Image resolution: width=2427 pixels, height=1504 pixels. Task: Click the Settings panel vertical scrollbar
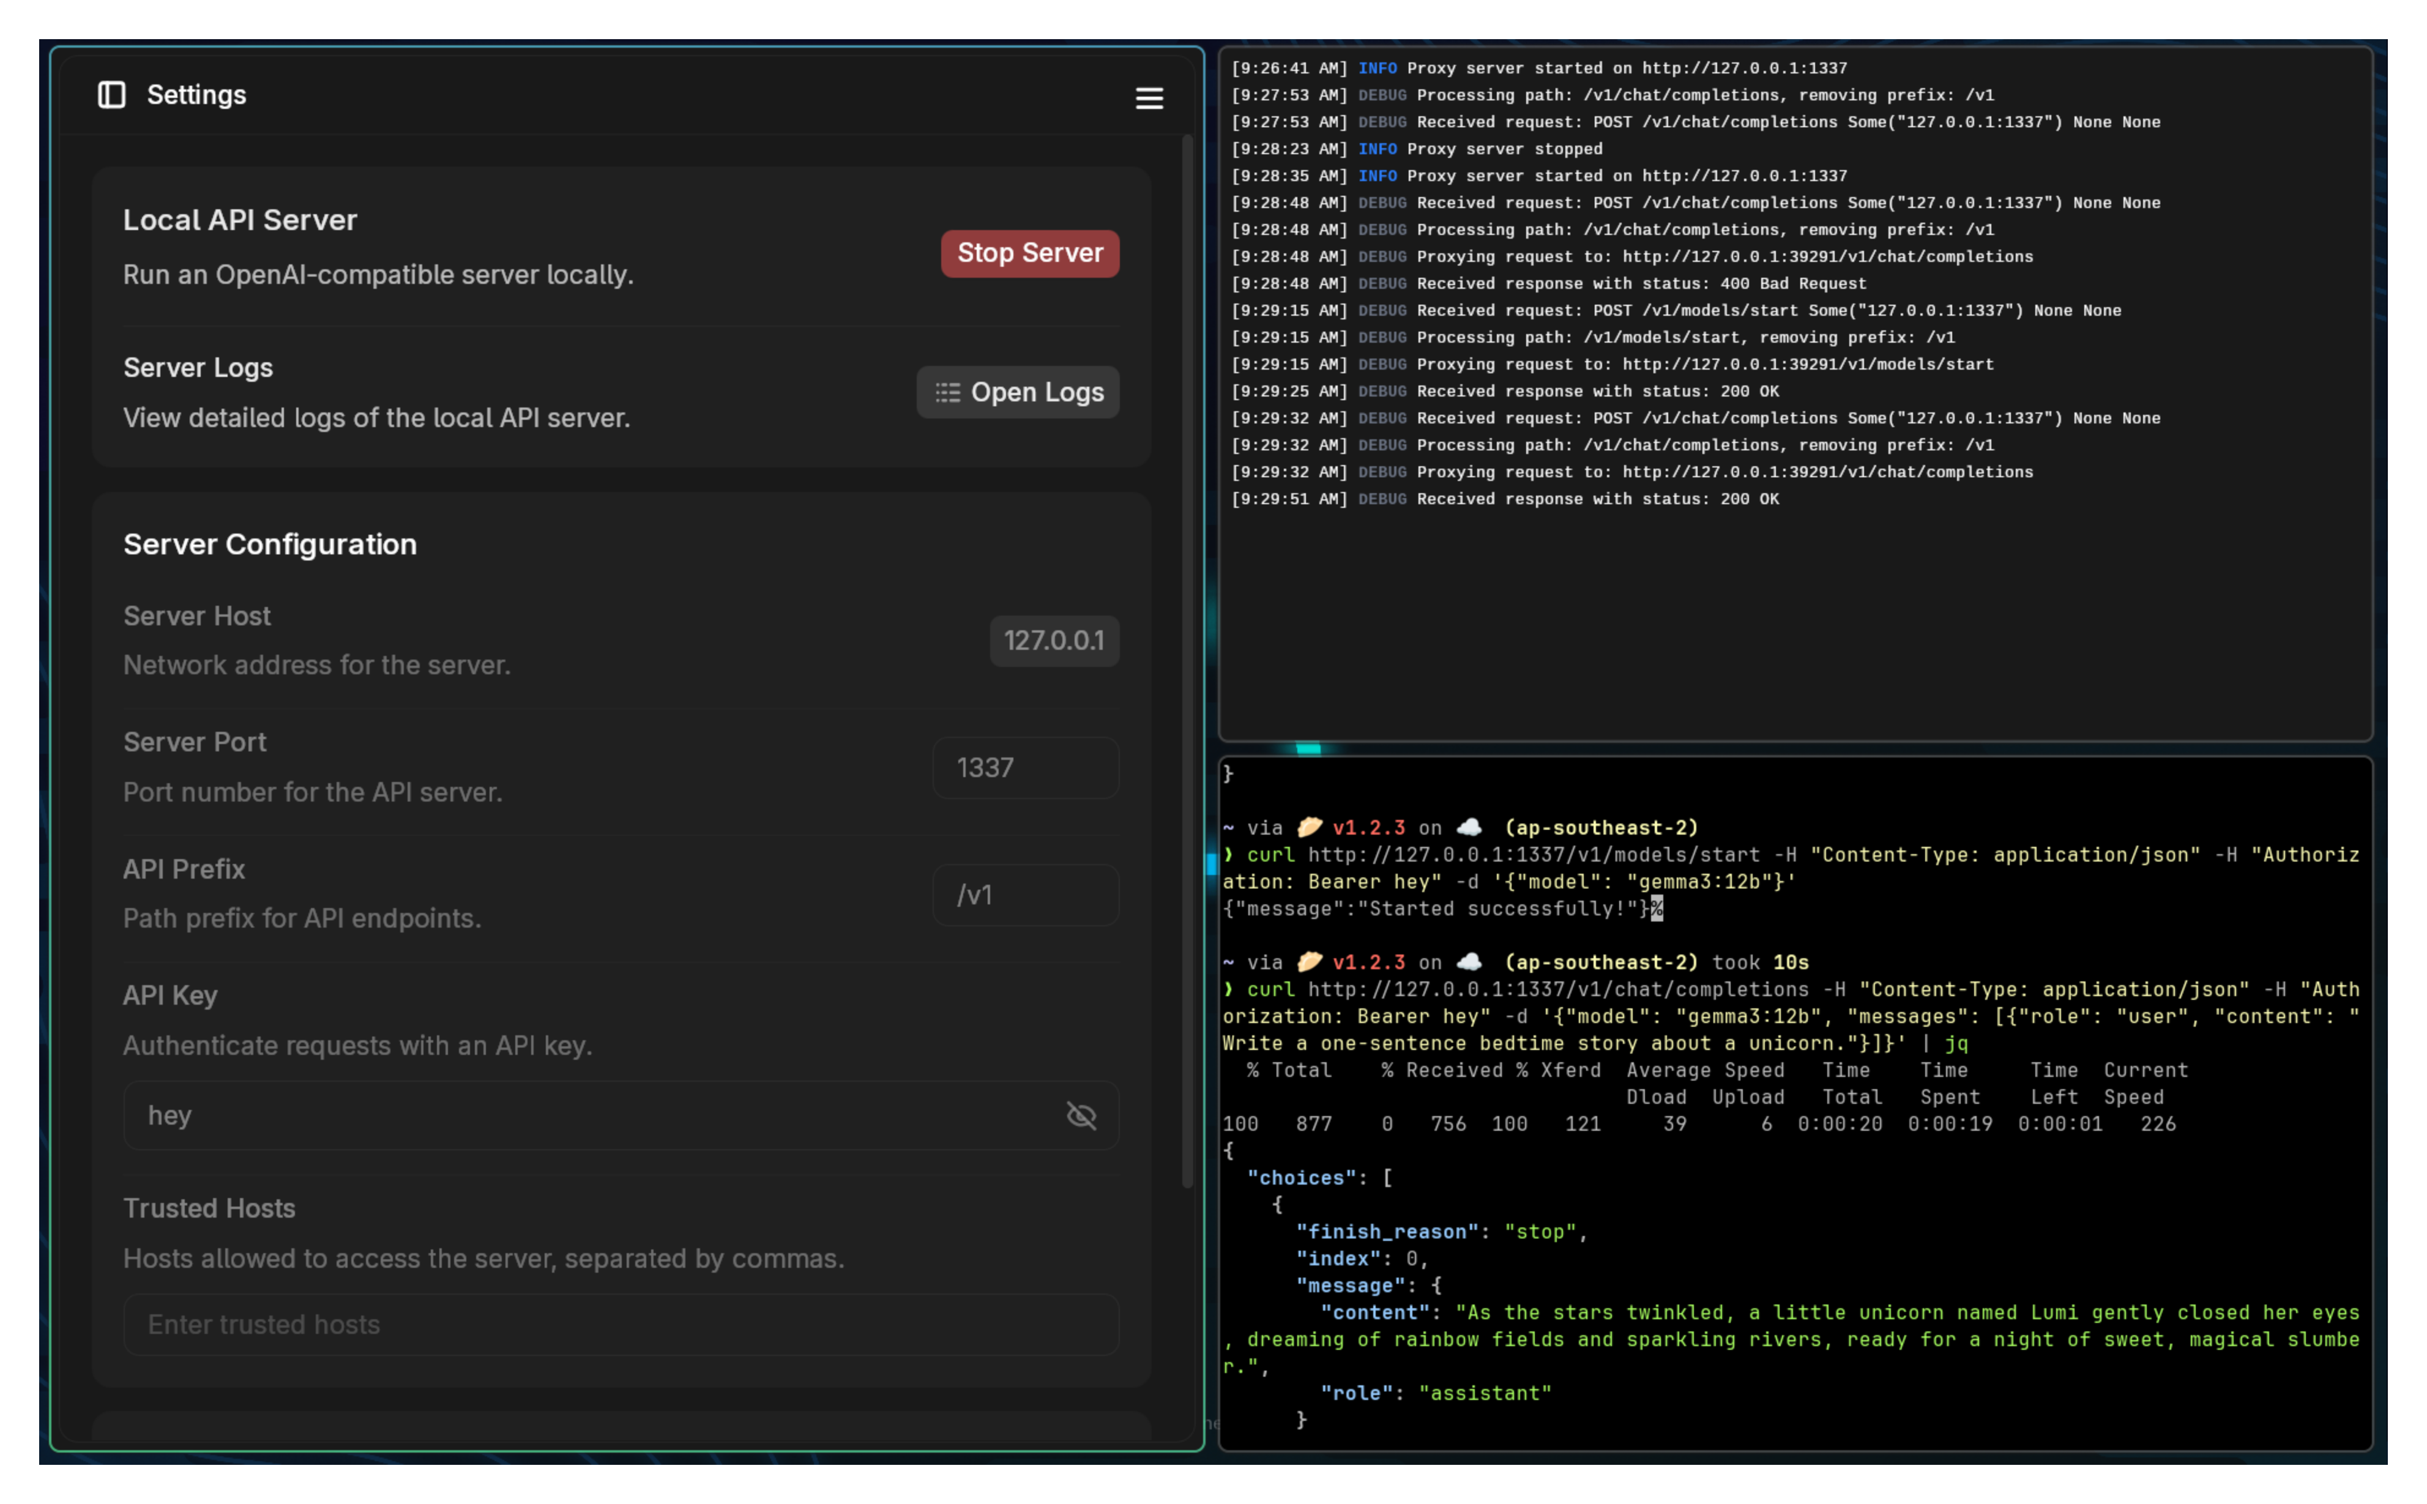pos(1187,661)
